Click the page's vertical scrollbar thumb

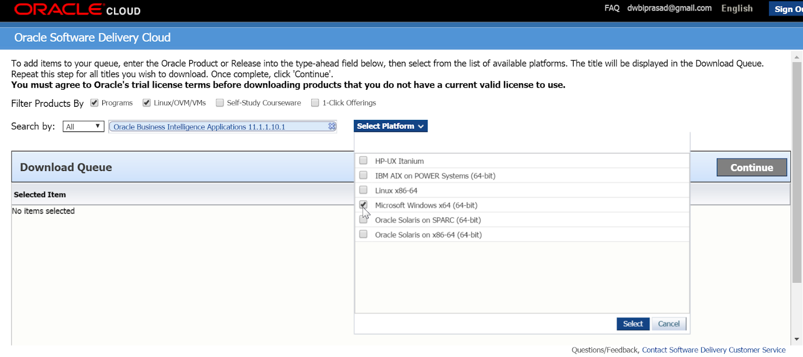[x=796, y=172]
